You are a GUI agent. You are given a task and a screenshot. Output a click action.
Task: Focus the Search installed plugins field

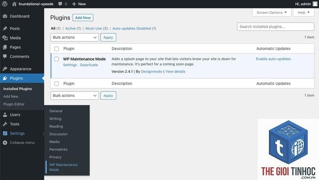click(x=275, y=26)
